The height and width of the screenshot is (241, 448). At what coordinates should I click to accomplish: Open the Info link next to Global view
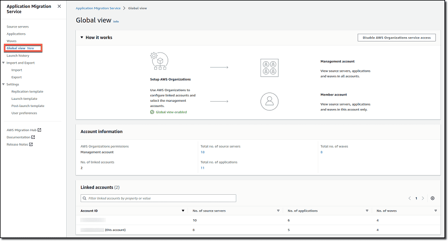(x=116, y=21)
